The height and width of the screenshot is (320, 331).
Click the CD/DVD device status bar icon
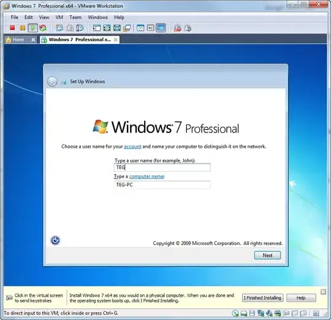click(x=235, y=313)
